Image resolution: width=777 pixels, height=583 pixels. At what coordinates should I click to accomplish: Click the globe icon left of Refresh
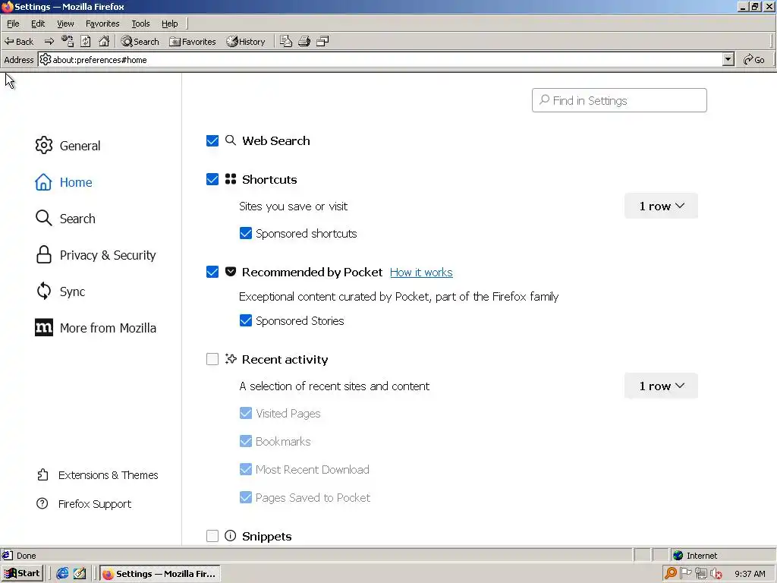[68, 41]
